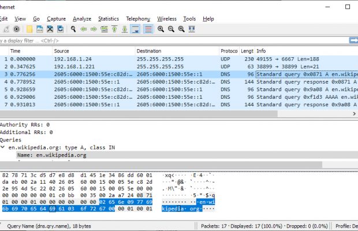Collapse the en.wikipedia.org query tree node
358x231 pixels.
(2, 148)
